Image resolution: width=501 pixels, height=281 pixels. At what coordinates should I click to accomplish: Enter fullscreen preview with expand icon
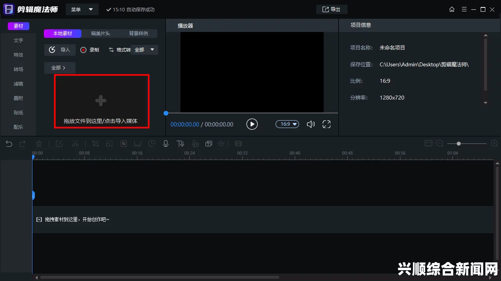(326, 124)
